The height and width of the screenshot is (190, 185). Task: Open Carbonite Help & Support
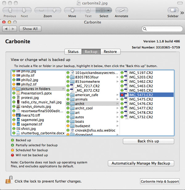click(160, 181)
